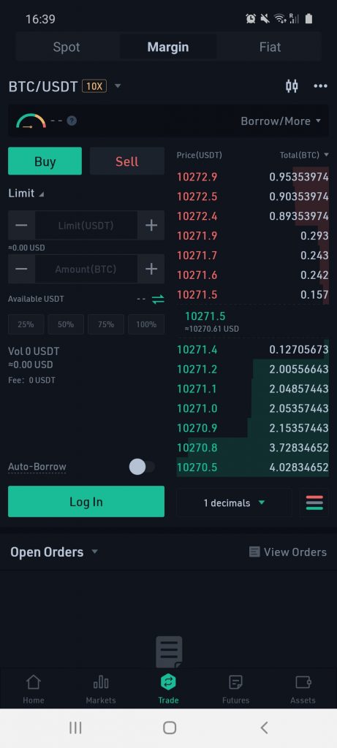Tap Android home button
Image resolution: width=337 pixels, height=748 pixels.
click(x=170, y=728)
